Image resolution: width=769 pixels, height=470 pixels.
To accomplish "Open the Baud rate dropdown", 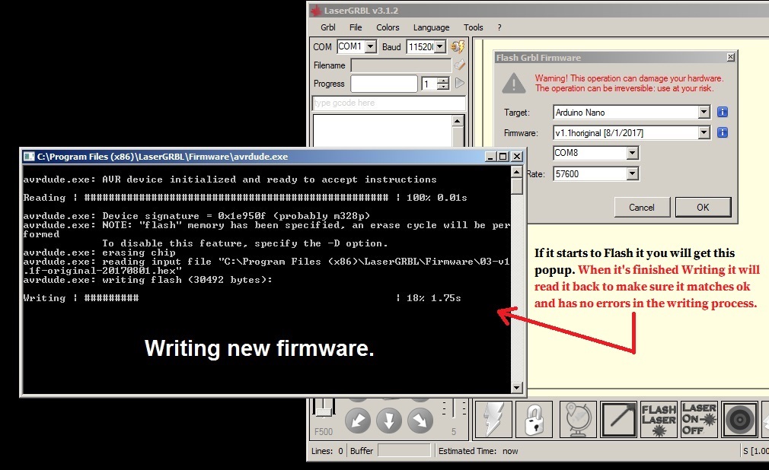I will coord(440,46).
